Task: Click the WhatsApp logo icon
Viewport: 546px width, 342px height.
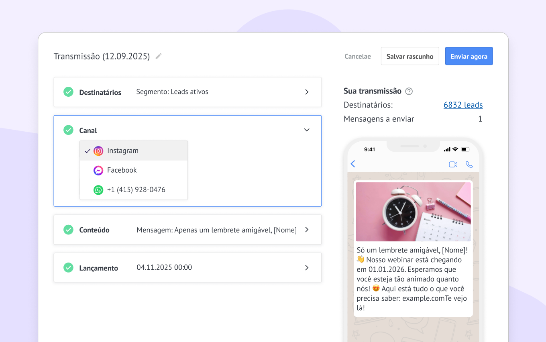Action: tap(98, 190)
